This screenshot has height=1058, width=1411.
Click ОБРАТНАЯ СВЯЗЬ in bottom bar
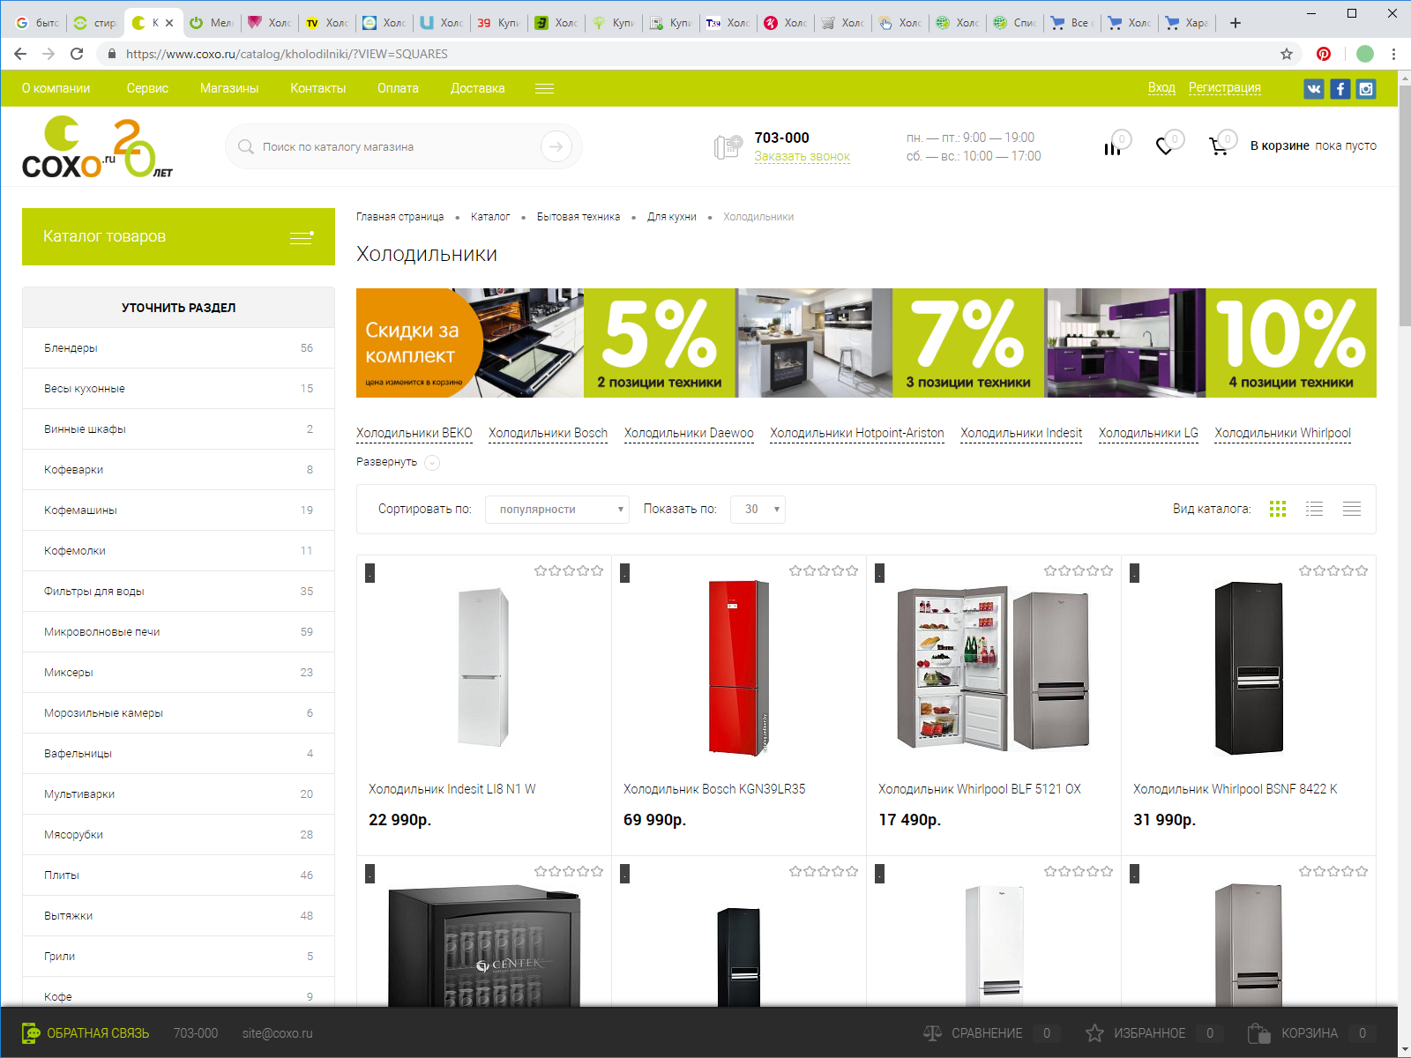[98, 1033]
